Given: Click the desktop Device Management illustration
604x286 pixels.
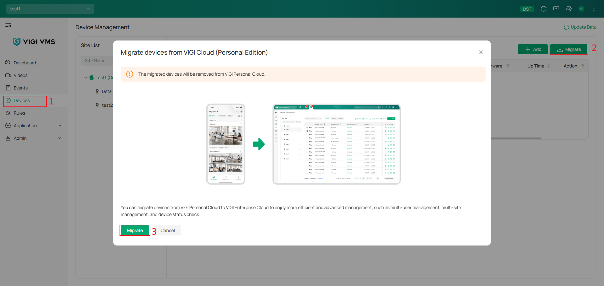Looking at the screenshot, I should point(337,144).
